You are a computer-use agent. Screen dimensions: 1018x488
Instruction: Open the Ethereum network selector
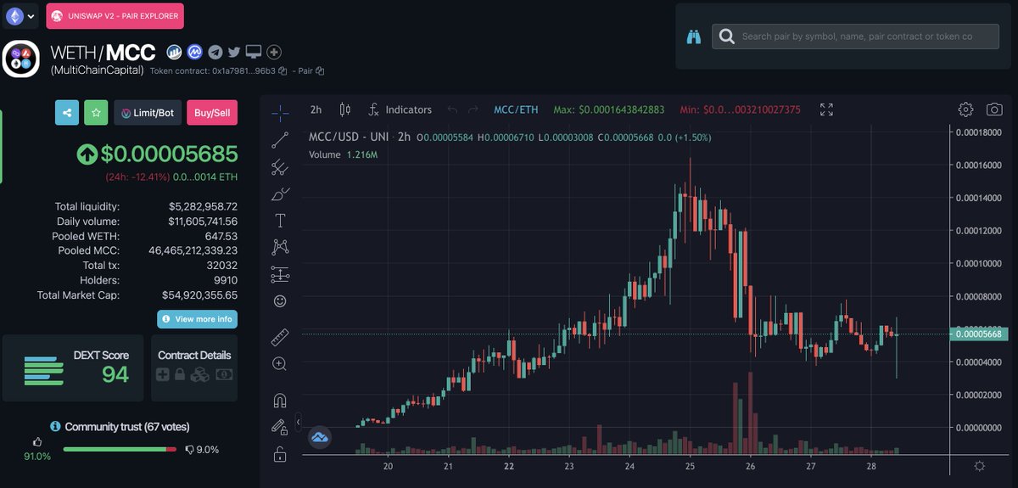click(21, 15)
